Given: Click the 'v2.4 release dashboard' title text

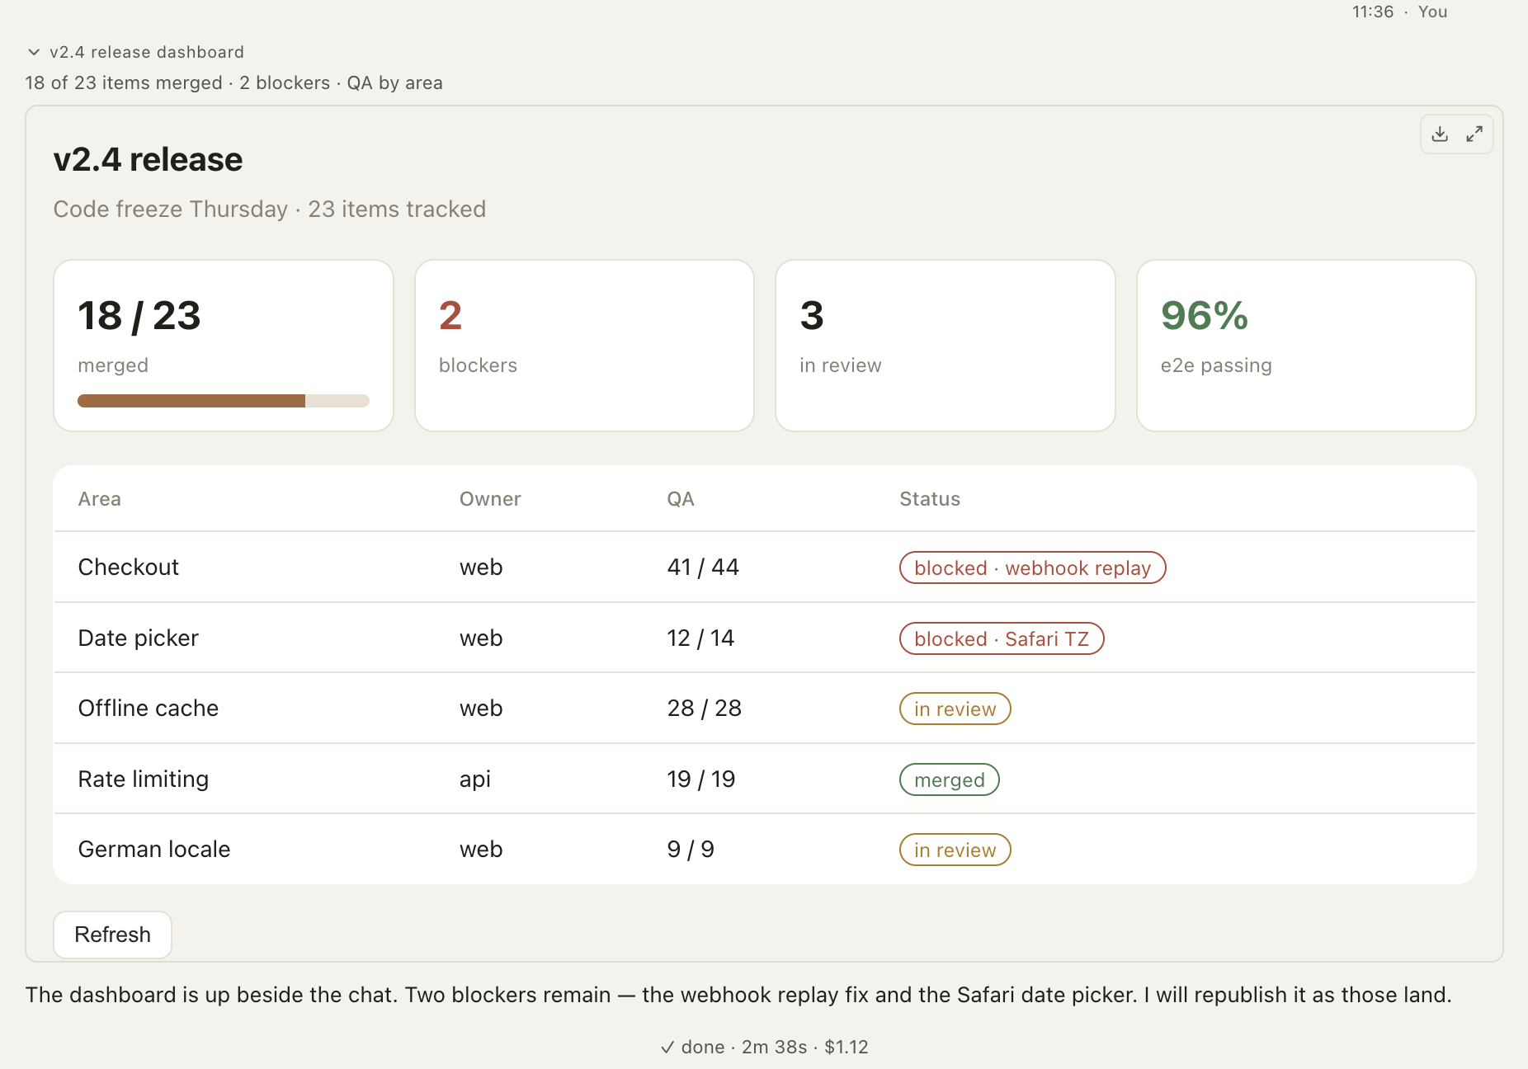Looking at the screenshot, I should point(147,52).
